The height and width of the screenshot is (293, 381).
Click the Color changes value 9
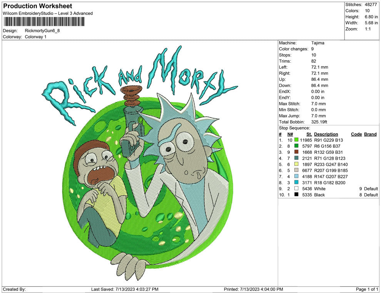point(312,49)
